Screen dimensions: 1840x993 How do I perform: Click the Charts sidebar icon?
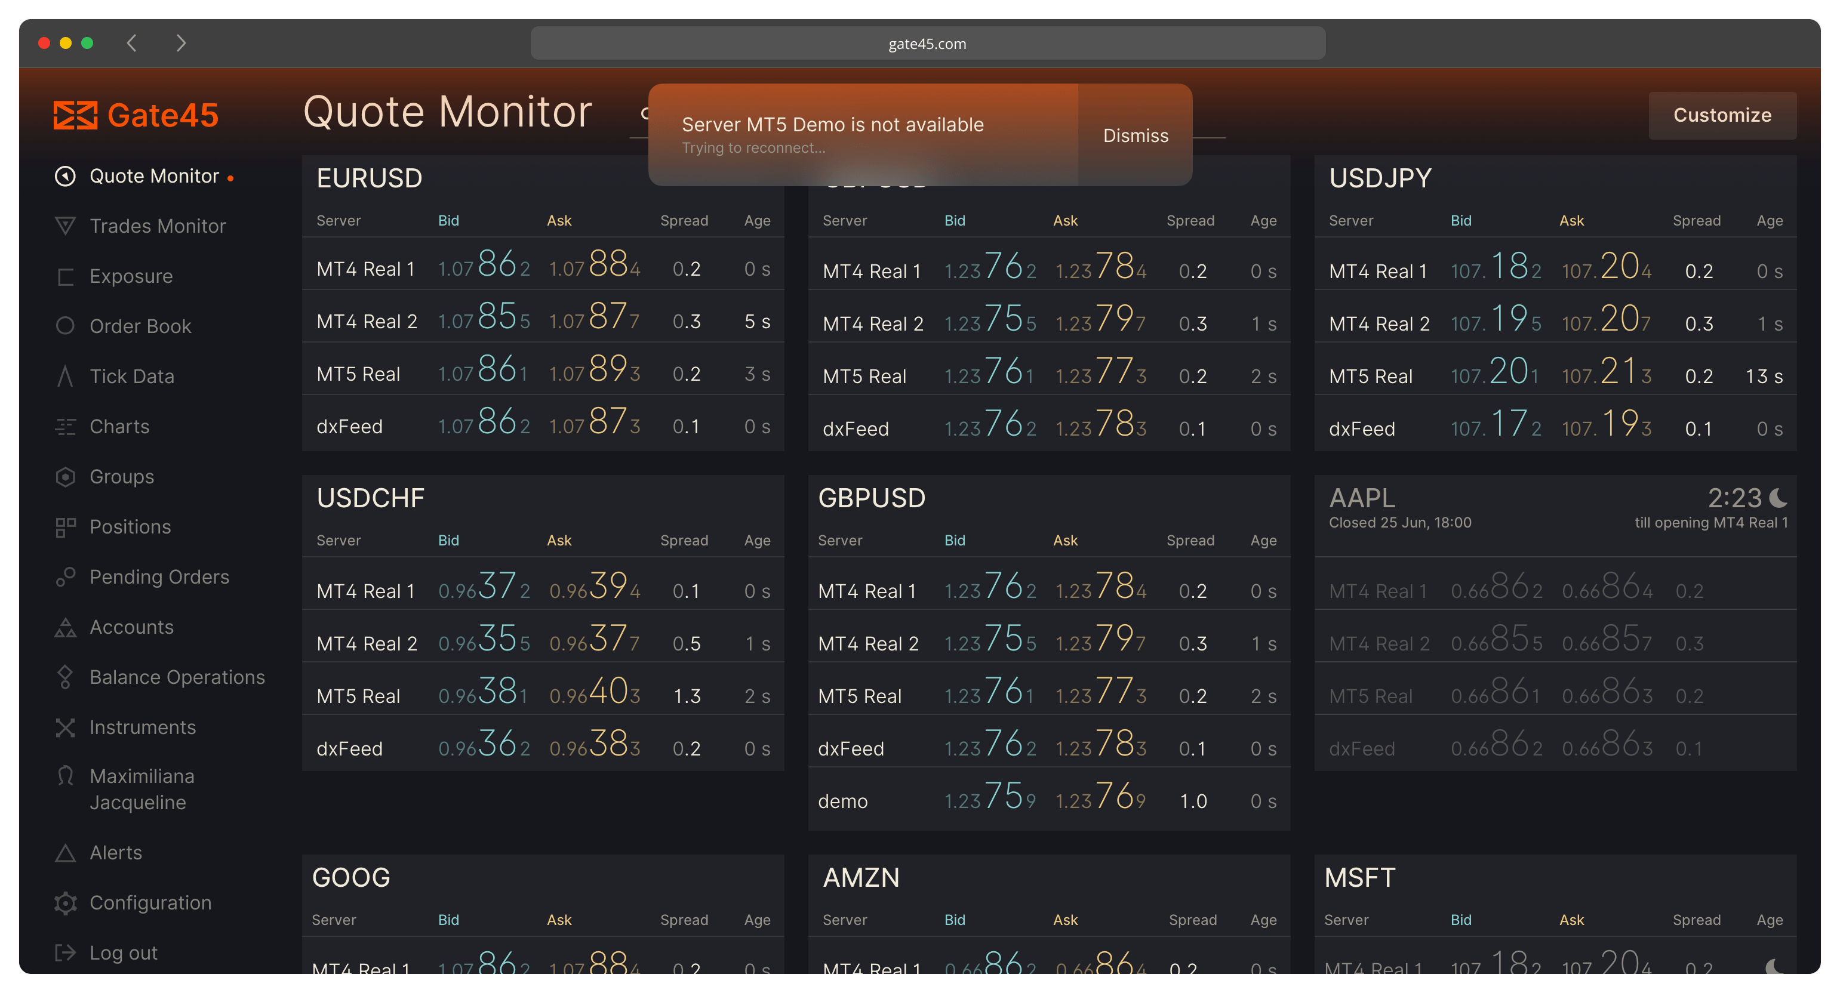coord(65,427)
